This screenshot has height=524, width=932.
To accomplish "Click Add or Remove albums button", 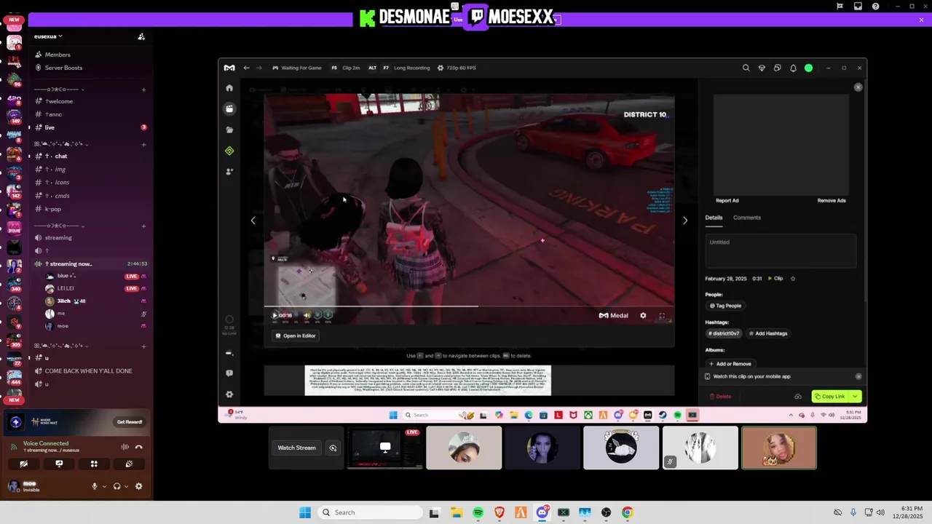I will click(730, 364).
